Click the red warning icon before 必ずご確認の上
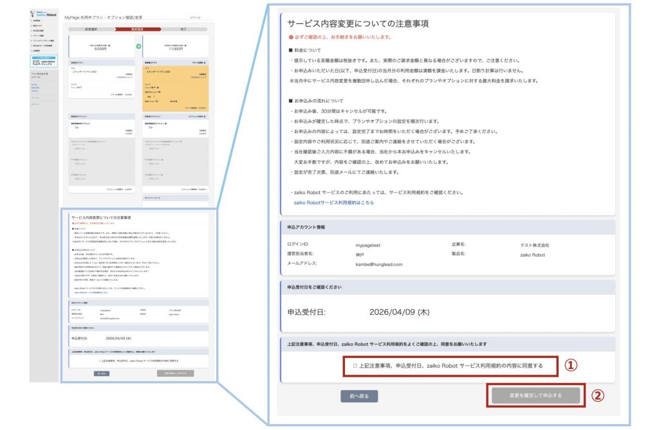659x430 pixels. tap(290, 37)
